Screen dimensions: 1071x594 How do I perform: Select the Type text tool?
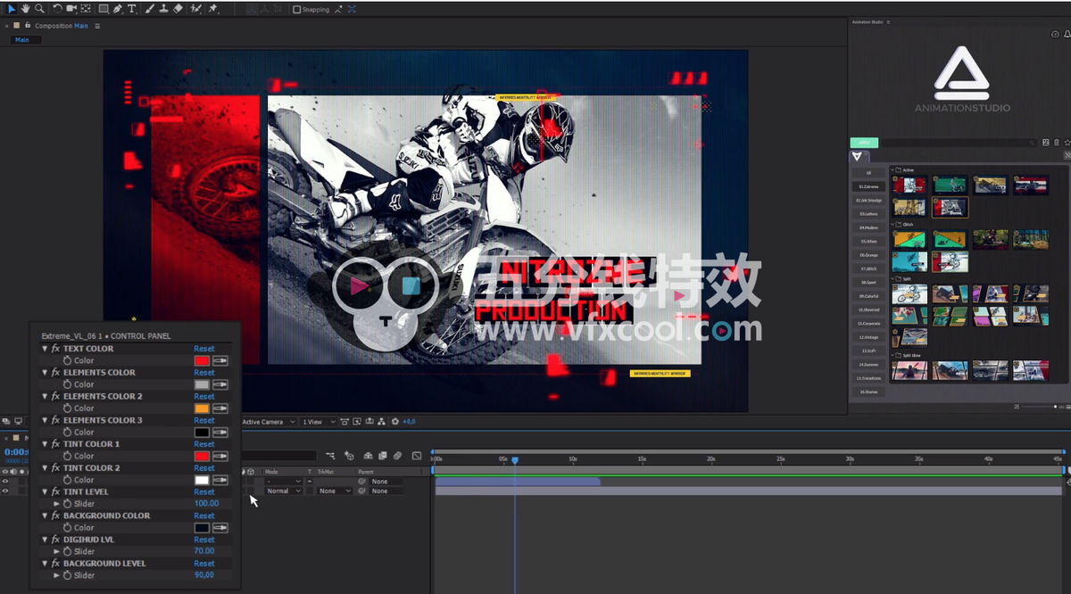pyautogui.click(x=133, y=9)
